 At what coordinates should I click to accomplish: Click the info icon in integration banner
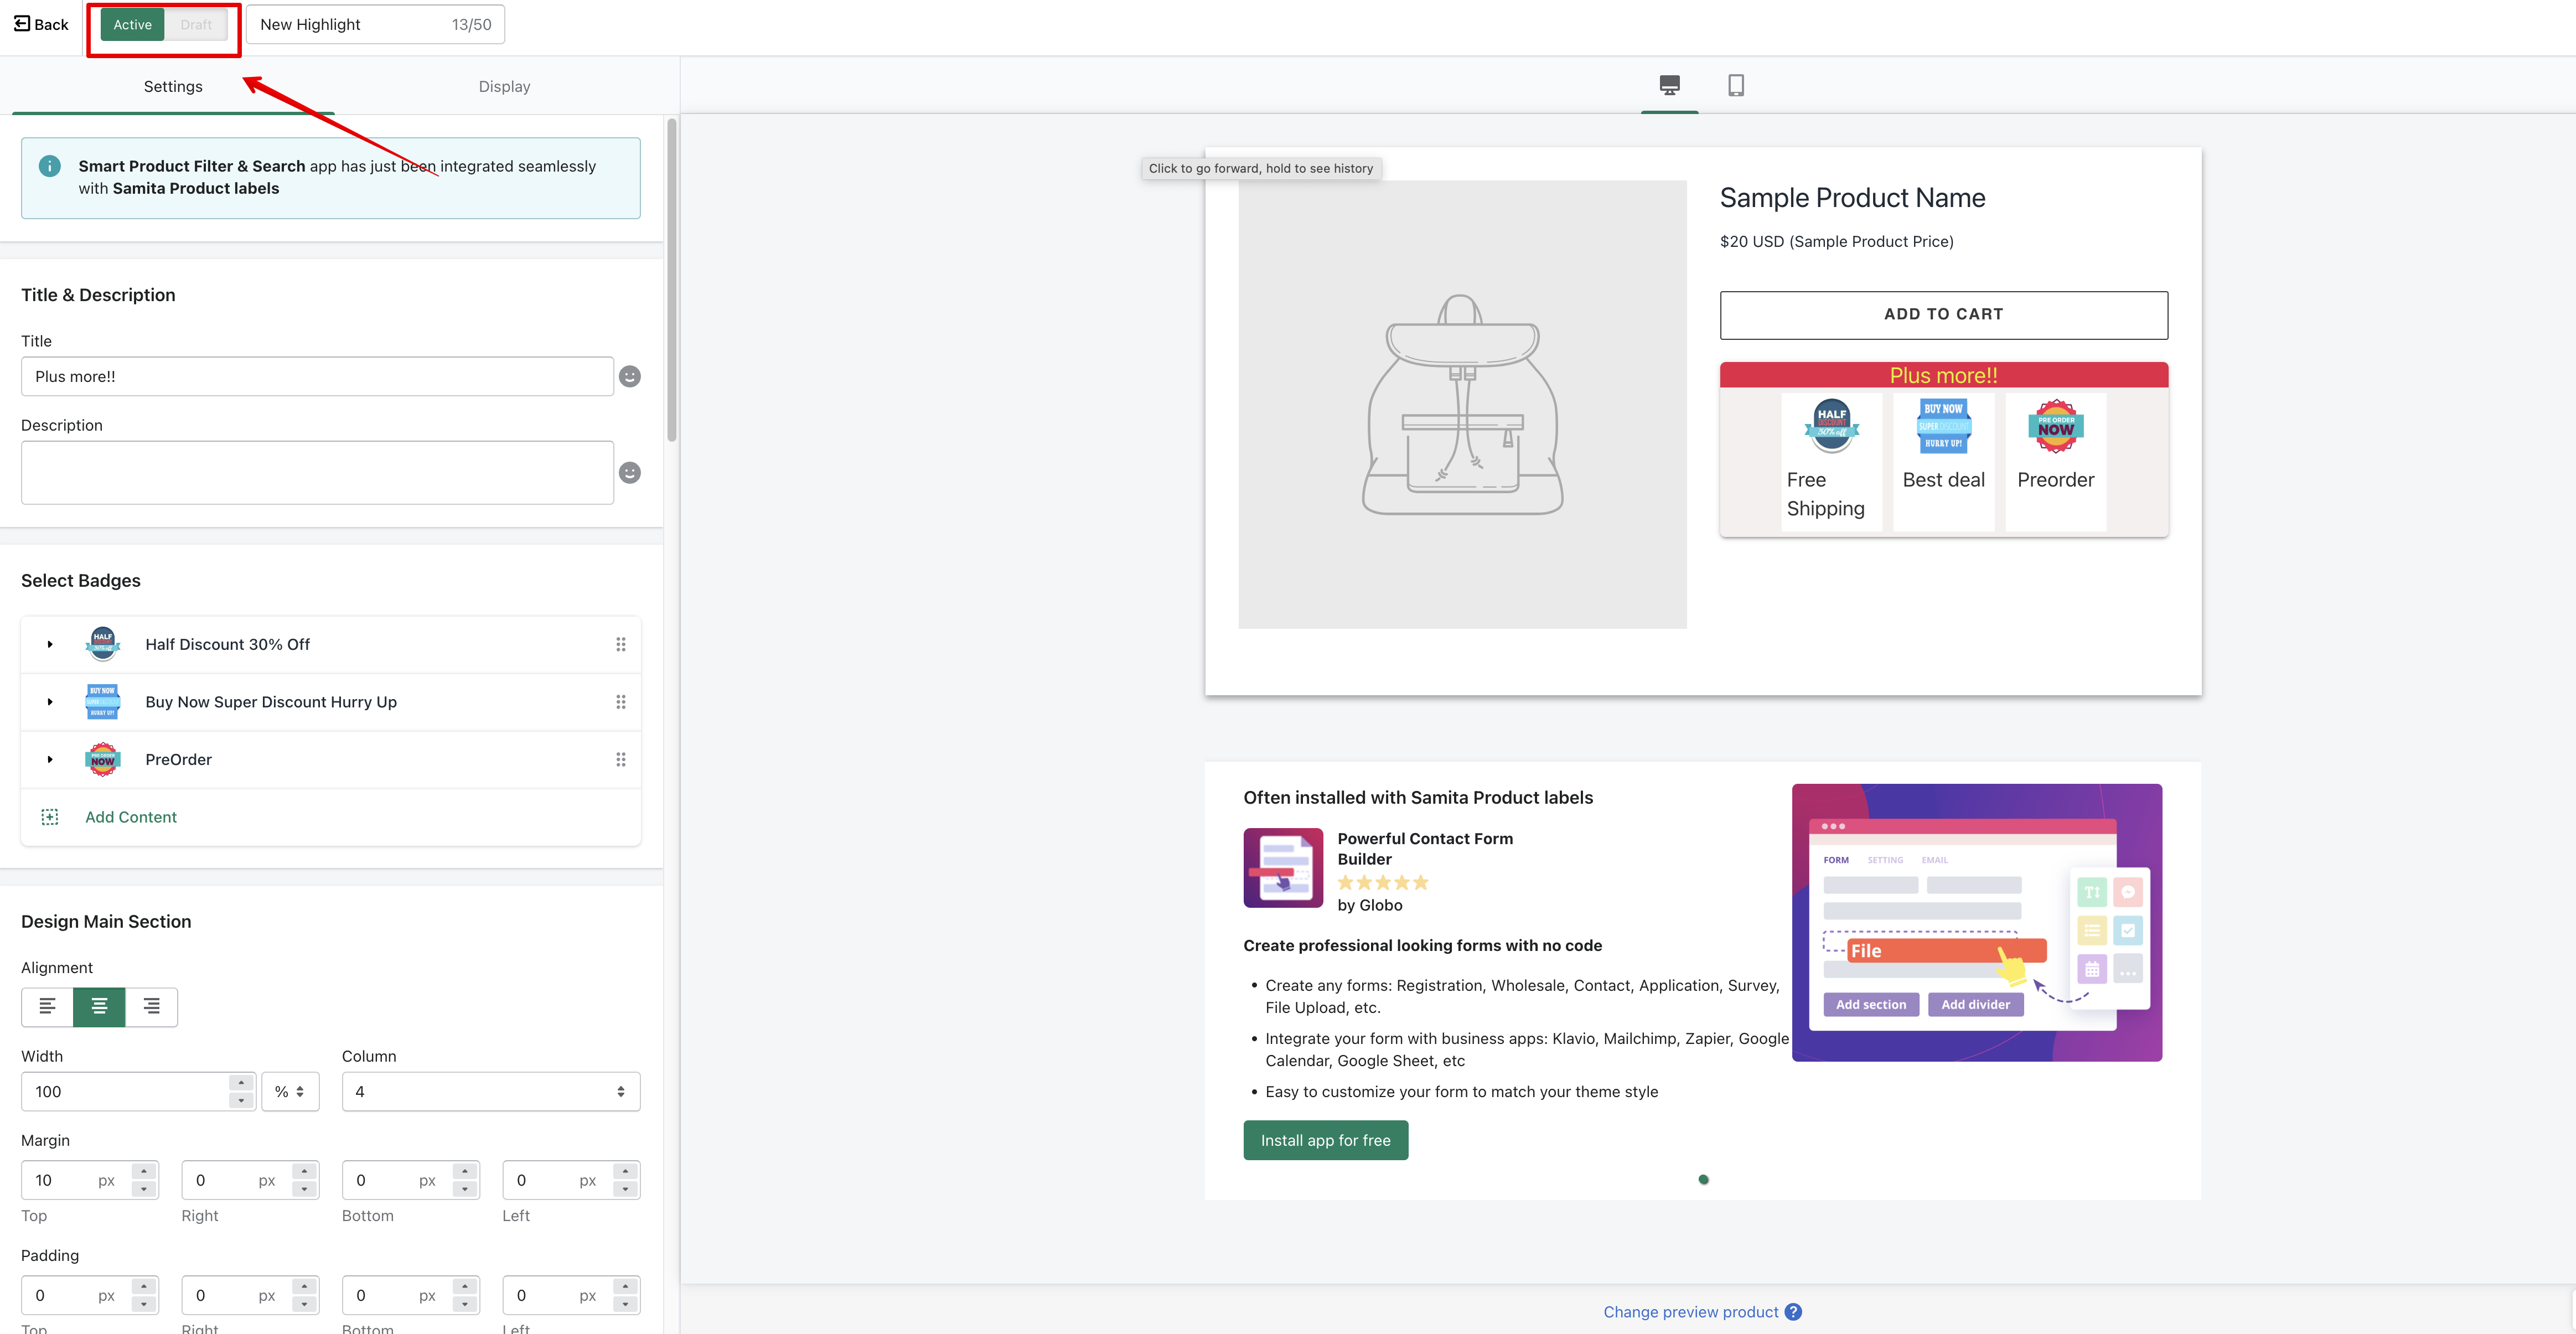click(x=49, y=166)
